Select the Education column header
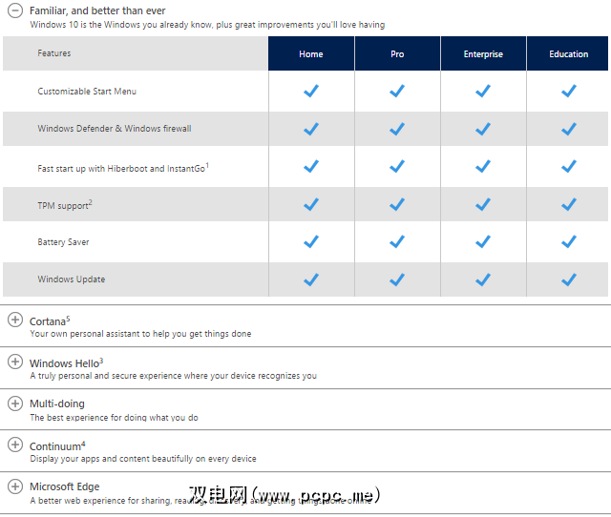This screenshot has height=517, width=611. point(568,54)
